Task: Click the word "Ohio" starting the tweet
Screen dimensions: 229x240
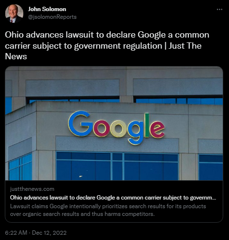Action: coord(14,35)
